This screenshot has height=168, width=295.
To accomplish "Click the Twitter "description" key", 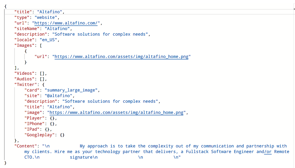I will (x=41, y=102).
